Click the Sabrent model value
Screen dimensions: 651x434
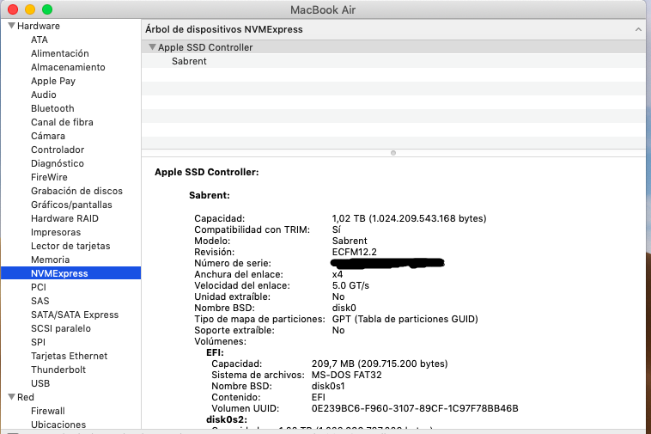coord(350,241)
